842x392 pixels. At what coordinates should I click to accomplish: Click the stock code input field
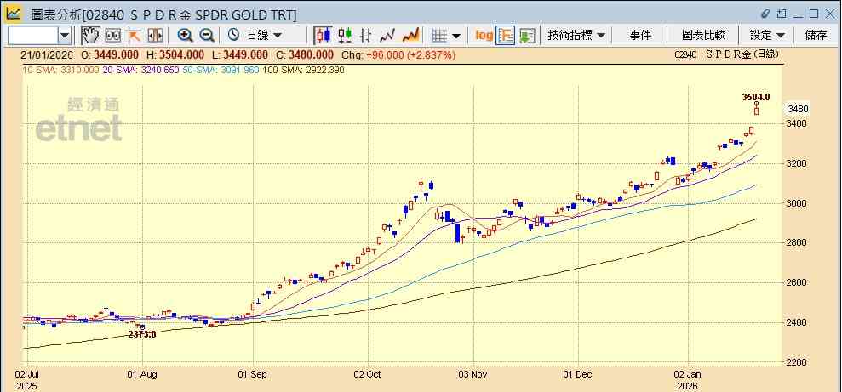[x=32, y=36]
